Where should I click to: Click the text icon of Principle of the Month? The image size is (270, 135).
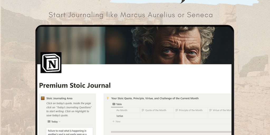click(x=177, y=110)
